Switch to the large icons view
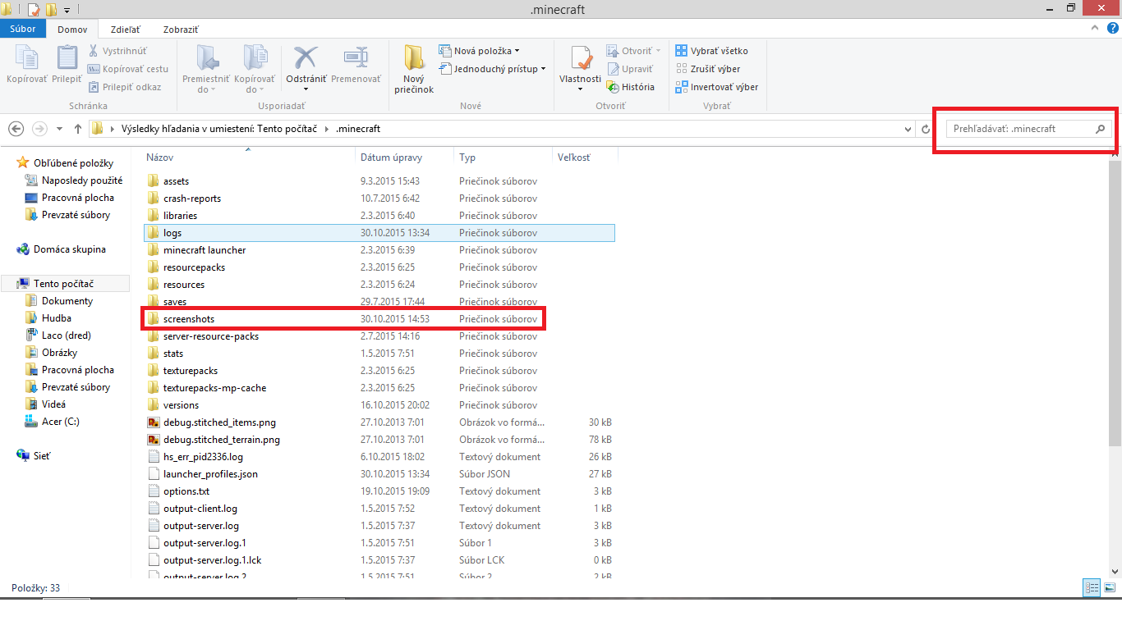 1110,587
